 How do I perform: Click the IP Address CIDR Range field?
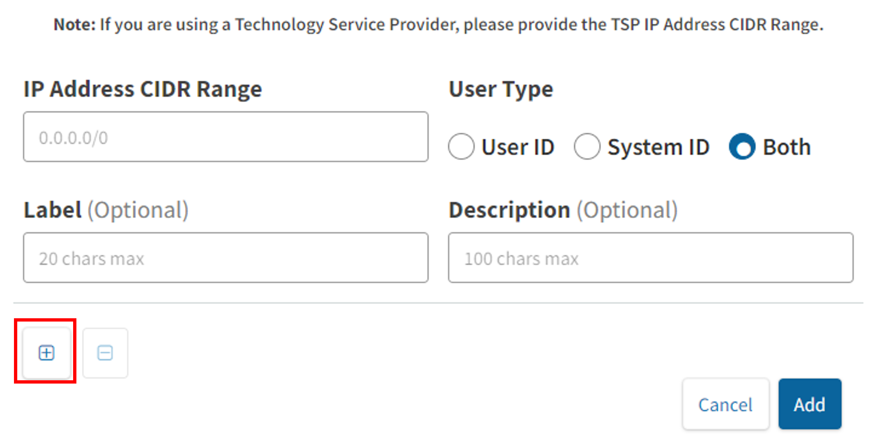coord(226,137)
